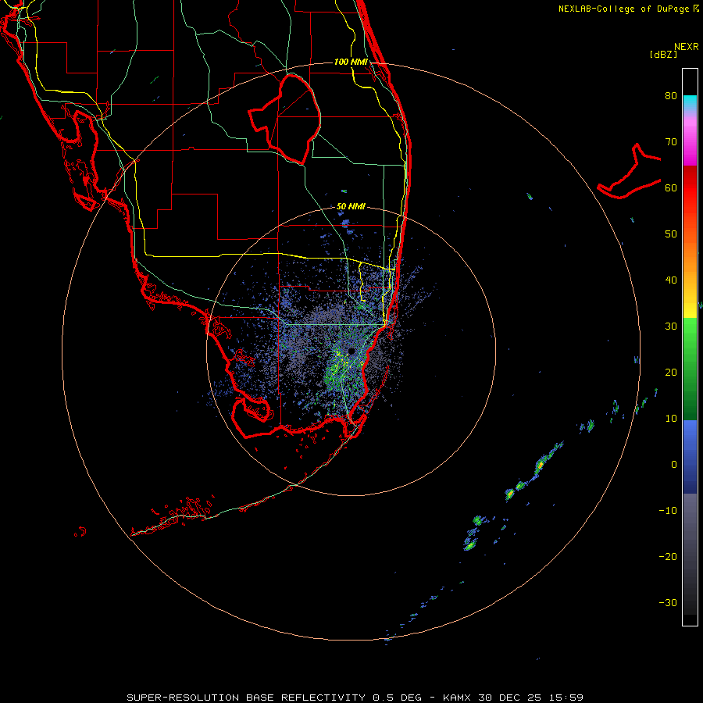The image size is (703, 703).
Task: Click the 50 NMI range ring label
Action: tap(351, 206)
